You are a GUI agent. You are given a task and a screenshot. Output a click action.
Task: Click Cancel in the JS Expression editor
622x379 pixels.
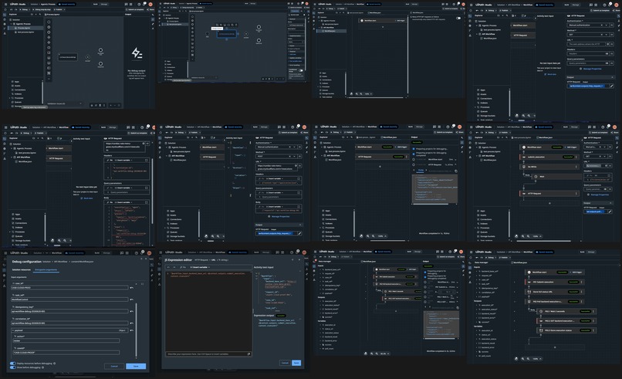click(285, 363)
